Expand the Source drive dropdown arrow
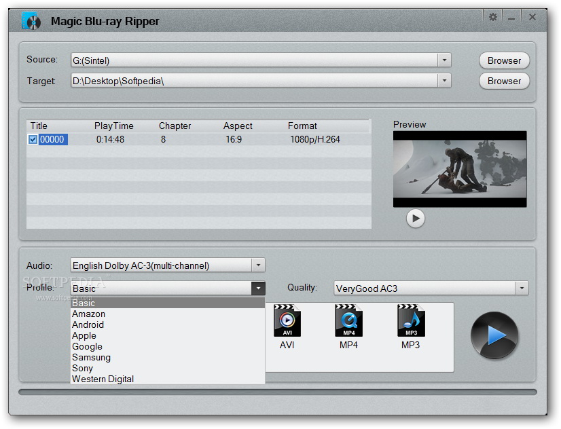Viewport: 561px width, 429px height. [444, 60]
